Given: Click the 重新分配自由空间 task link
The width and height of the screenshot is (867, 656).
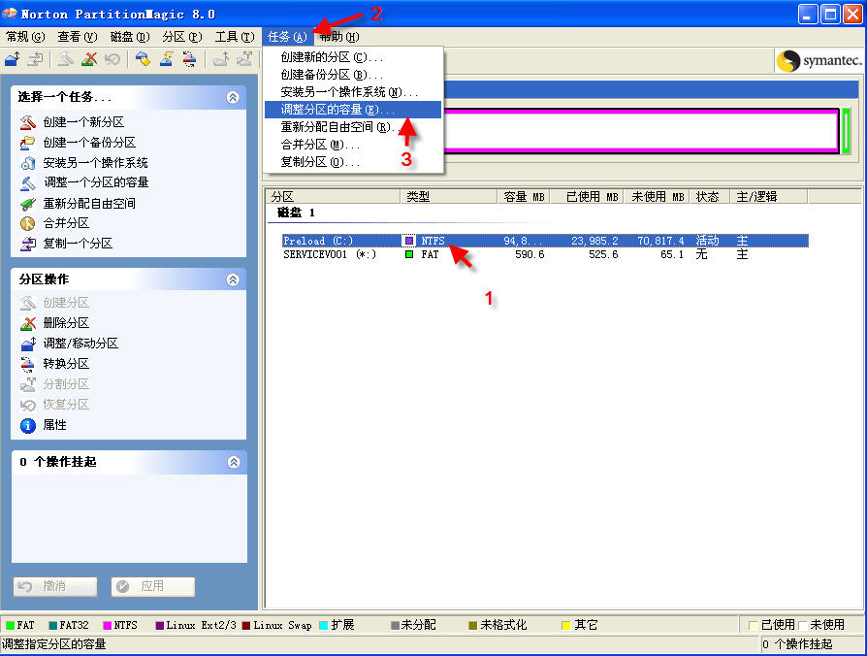Looking at the screenshot, I should (89, 204).
